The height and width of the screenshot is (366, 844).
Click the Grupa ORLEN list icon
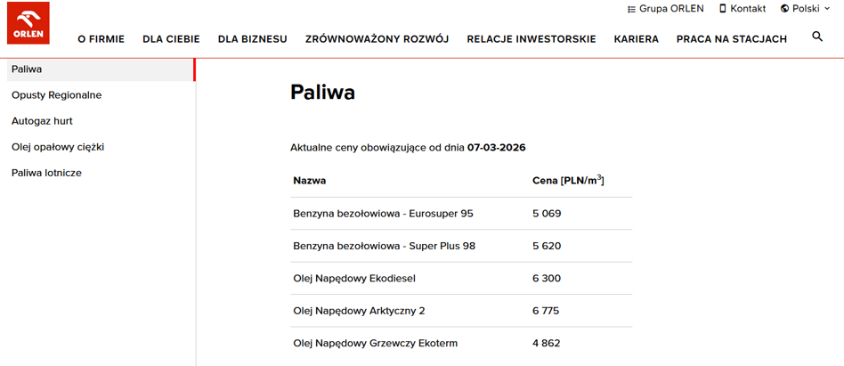631,9
